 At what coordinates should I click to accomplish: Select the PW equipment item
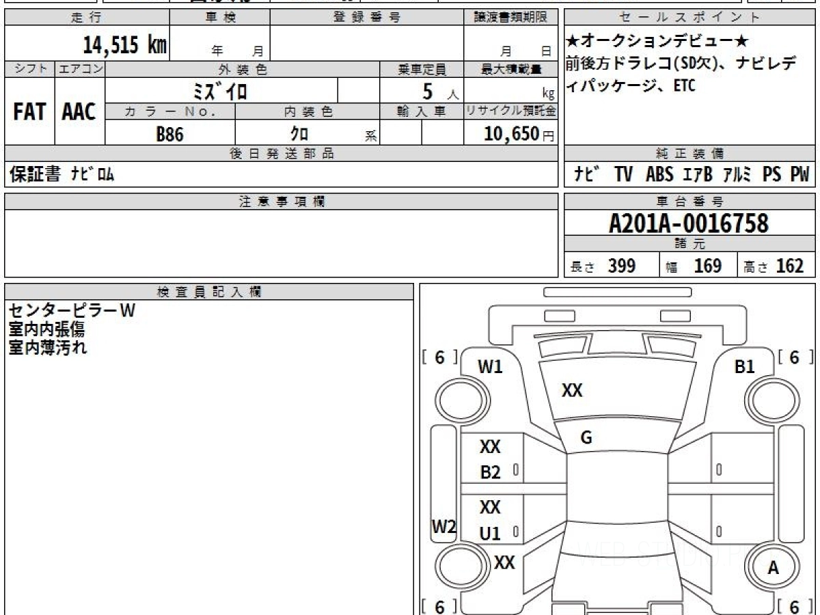pyautogui.click(x=799, y=175)
